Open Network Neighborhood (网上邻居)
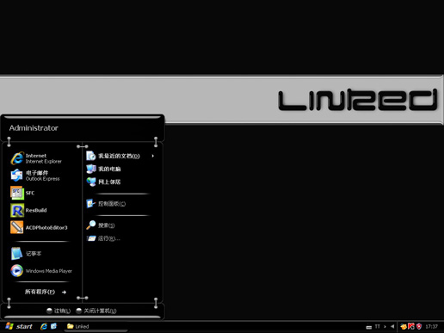The image size is (444, 333). (x=103, y=182)
